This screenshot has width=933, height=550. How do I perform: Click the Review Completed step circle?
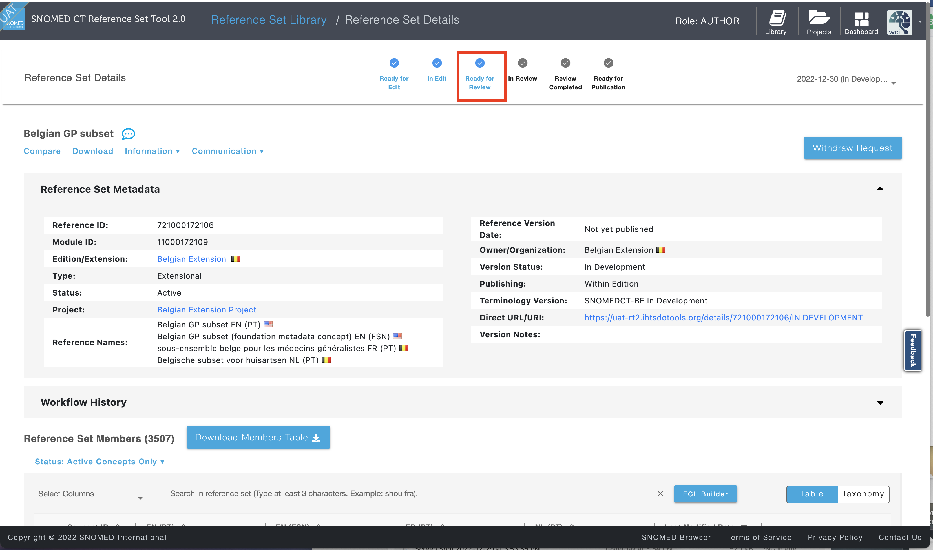[x=565, y=63]
